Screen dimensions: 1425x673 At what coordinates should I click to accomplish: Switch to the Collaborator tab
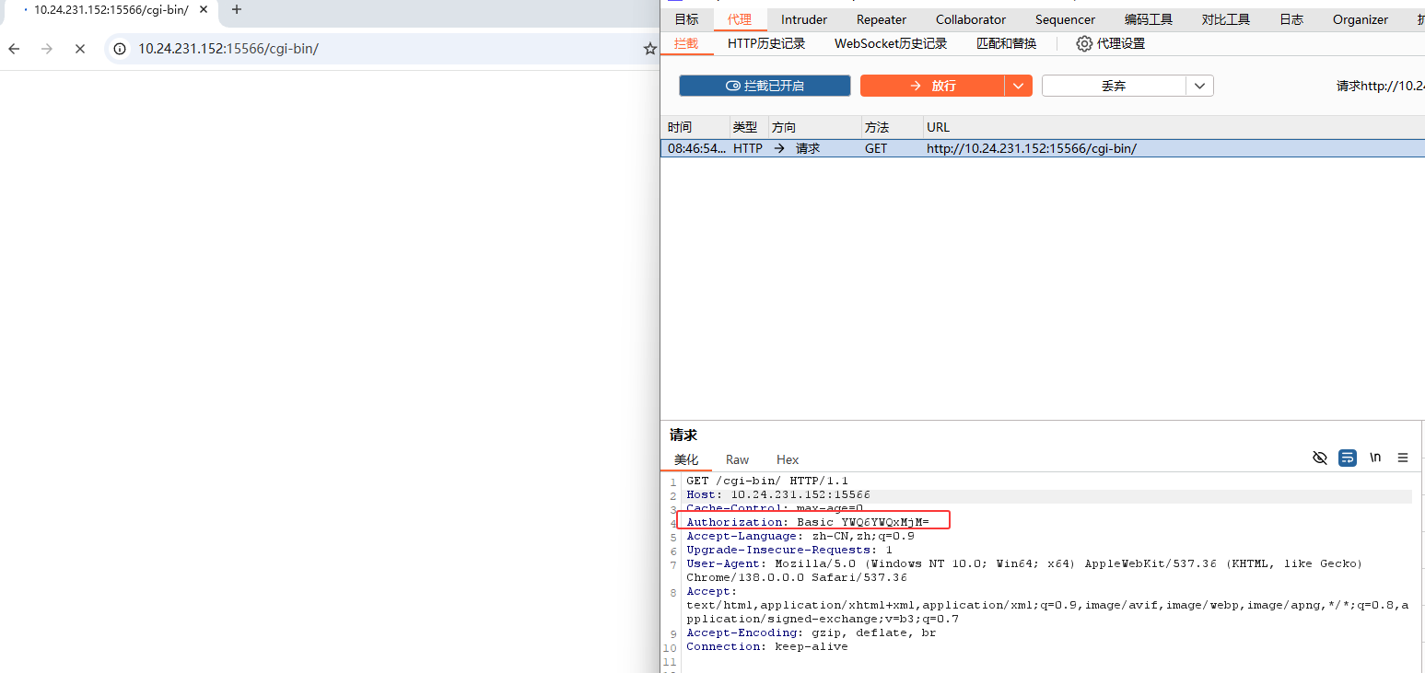(971, 19)
